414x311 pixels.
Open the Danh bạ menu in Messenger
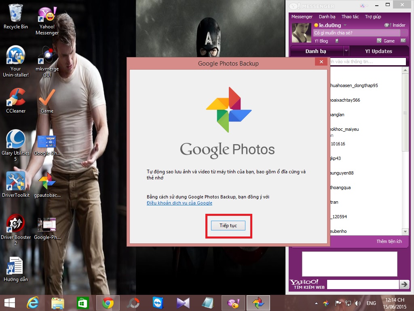click(x=327, y=17)
